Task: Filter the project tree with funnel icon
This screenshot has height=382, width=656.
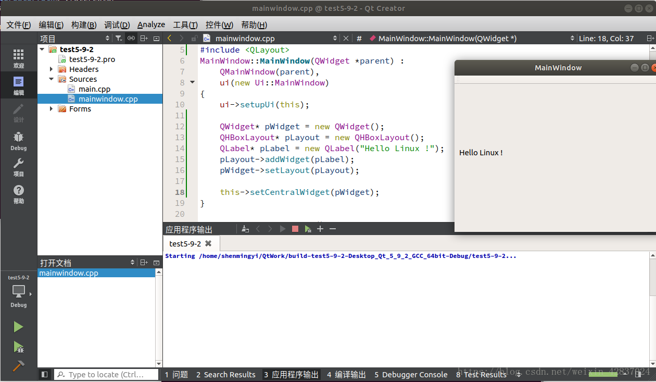Action: coord(119,38)
